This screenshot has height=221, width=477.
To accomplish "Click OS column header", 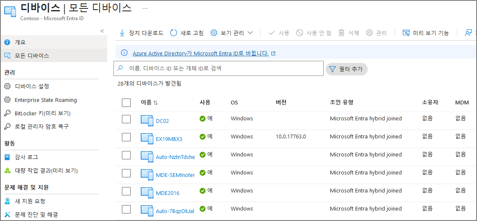I will (x=234, y=103).
